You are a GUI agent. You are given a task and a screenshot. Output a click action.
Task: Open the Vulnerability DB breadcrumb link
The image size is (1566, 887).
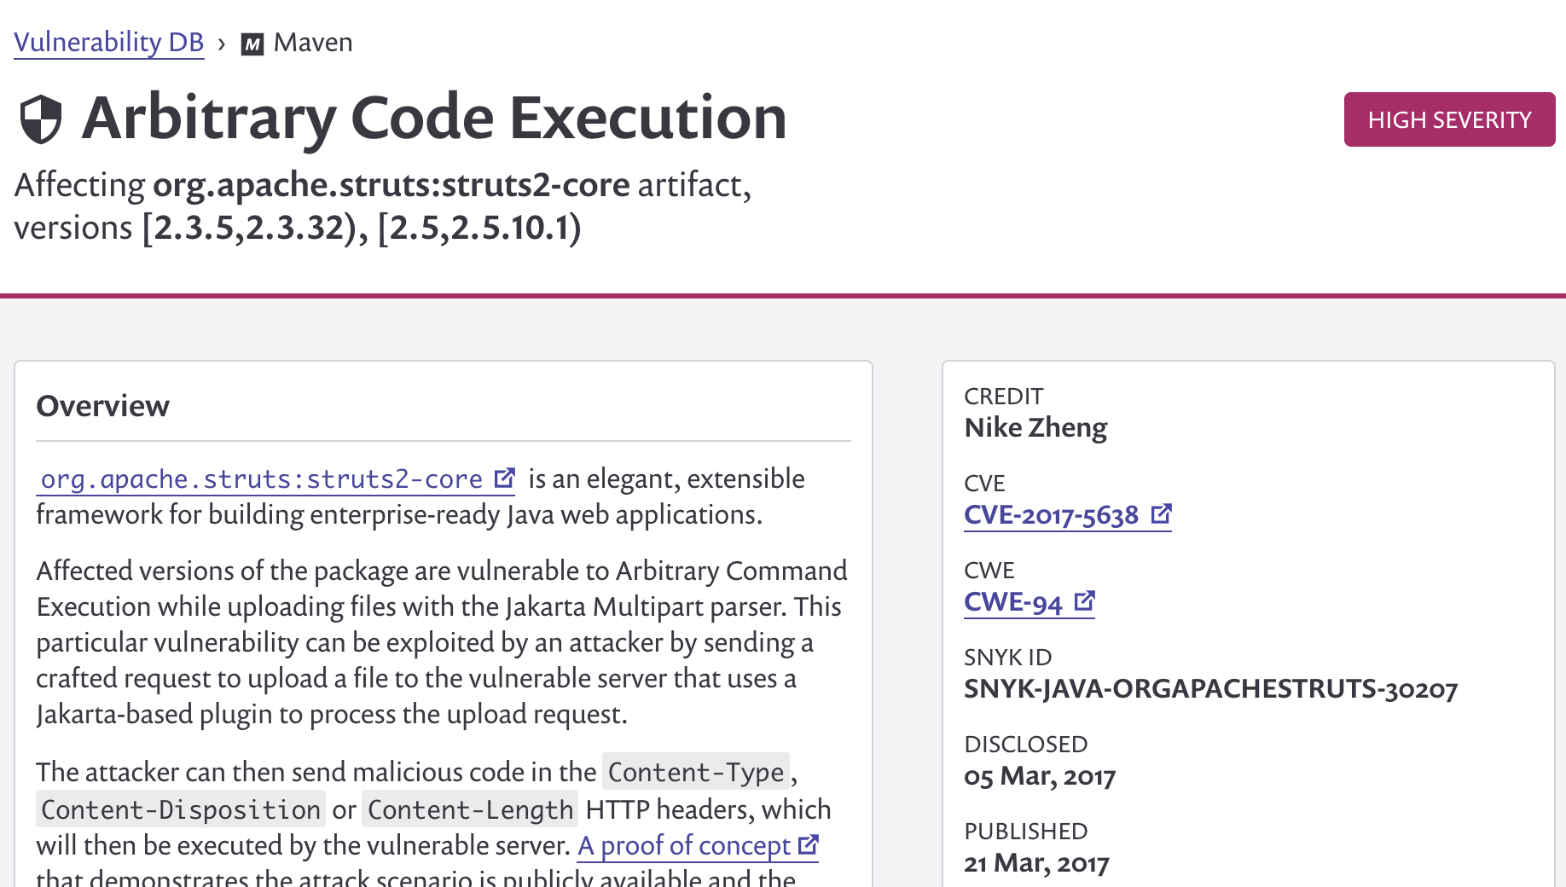tap(109, 43)
